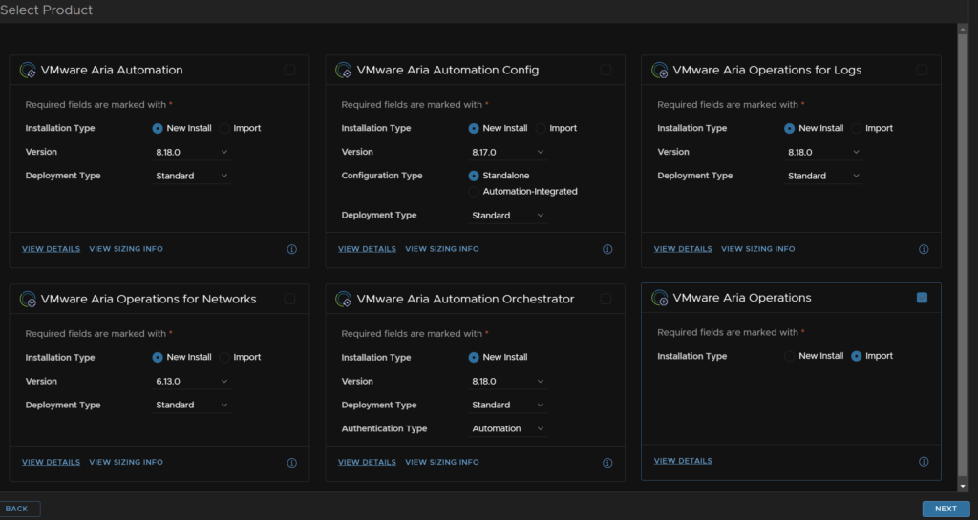978x520 pixels.
Task: Click the VMware Aria Operations product icon
Action: click(660, 299)
